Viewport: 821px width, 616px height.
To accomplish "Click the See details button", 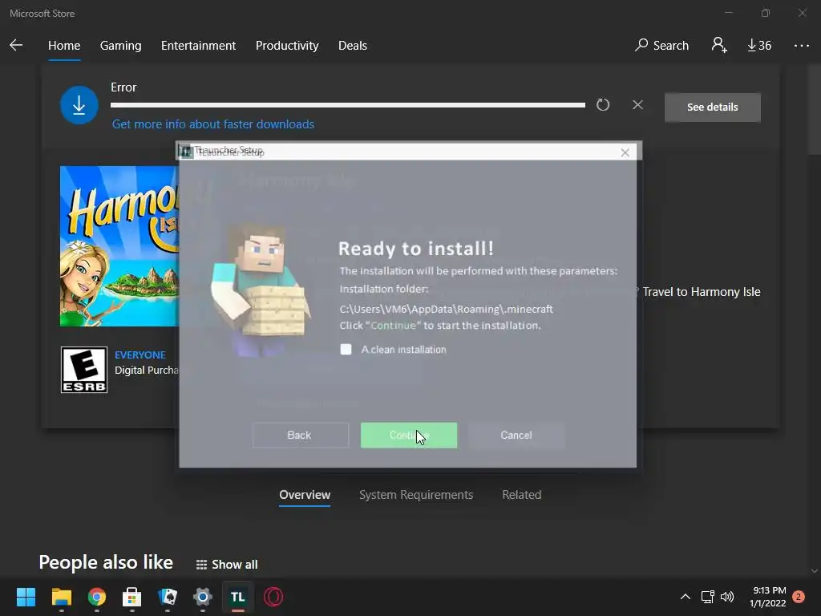I will tap(712, 107).
